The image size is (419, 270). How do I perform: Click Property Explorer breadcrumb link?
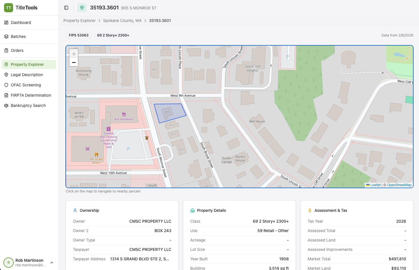click(79, 21)
